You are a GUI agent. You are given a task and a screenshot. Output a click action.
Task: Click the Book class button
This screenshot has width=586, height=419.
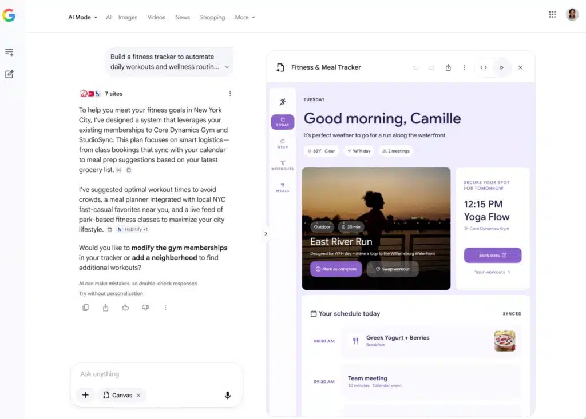493,255
